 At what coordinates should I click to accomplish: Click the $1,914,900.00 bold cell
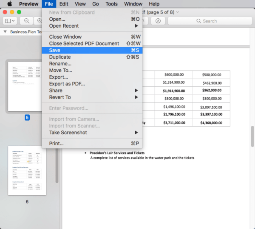(174, 91)
